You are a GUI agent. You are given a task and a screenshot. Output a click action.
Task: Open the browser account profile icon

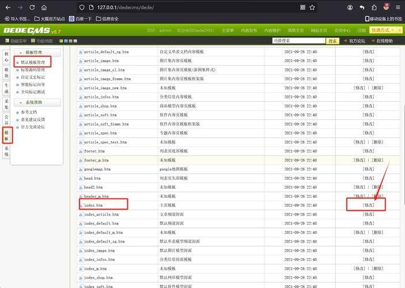click(x=350, y=7)
